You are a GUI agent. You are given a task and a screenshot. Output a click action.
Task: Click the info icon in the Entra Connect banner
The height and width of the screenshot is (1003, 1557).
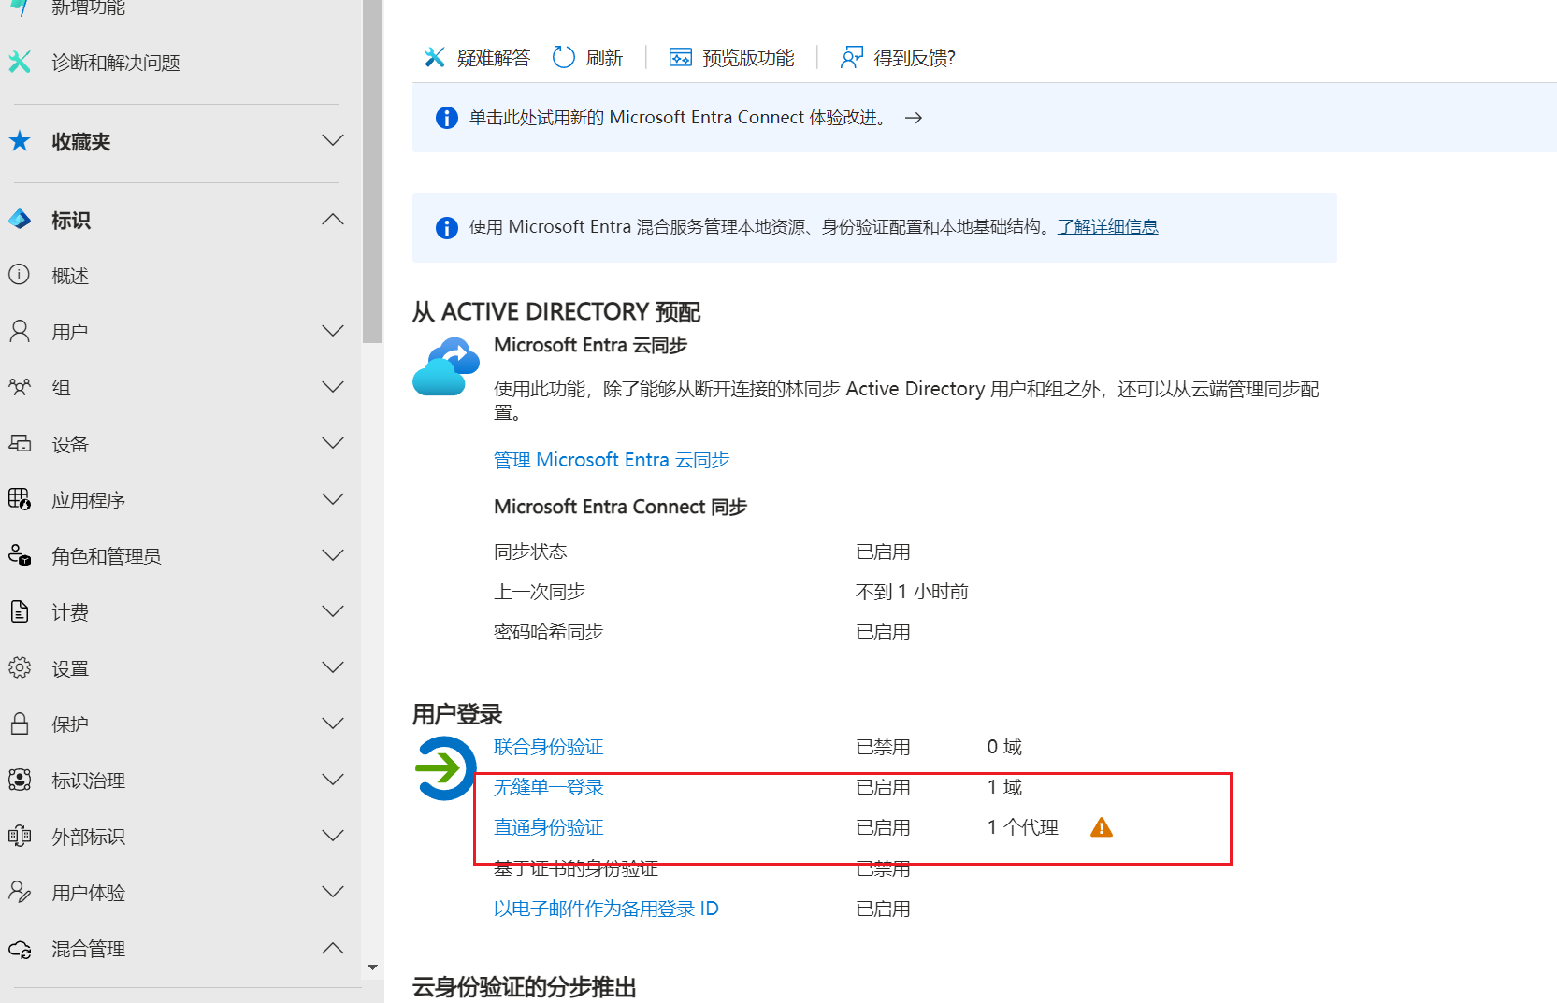447,118
